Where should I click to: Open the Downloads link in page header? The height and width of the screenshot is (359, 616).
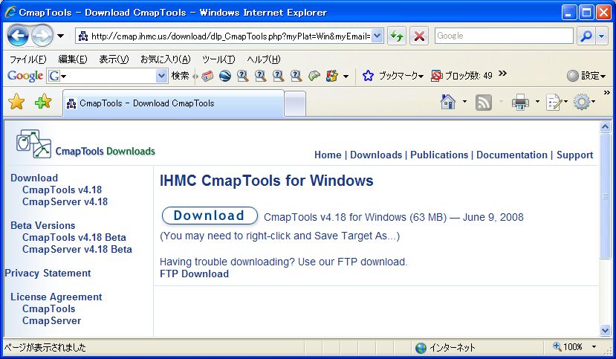[x=376, y=155]
